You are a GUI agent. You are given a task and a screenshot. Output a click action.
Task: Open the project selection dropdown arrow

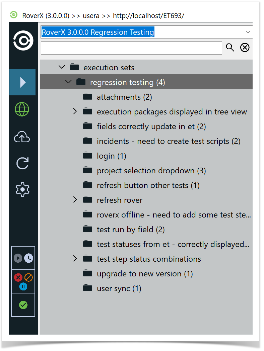pyautogui.click(x=248, y=32)
